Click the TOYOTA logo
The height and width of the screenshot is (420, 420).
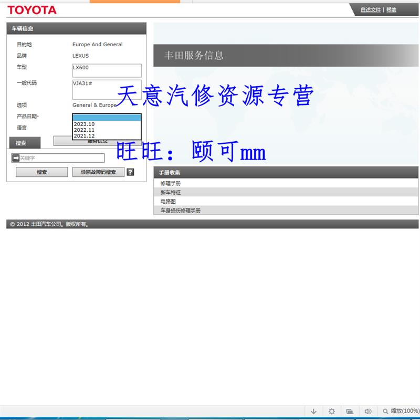(32, 10)
